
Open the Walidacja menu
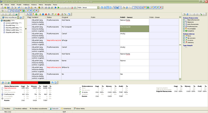[x=26, y=5]
